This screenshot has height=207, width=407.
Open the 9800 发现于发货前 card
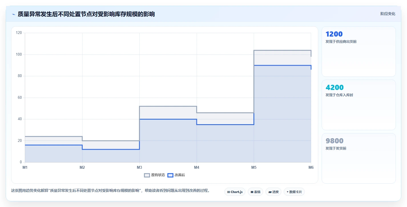coord(359,158)
